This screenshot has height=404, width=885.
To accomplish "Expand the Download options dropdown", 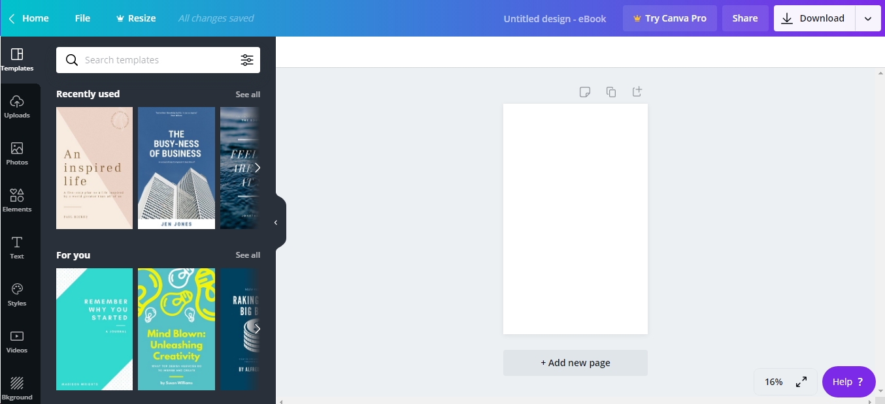I will tap(868, 18).
